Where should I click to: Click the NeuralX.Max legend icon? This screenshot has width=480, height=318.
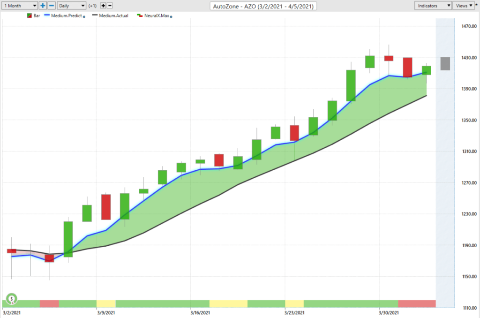pyautogui.click(x=140, y=15)
